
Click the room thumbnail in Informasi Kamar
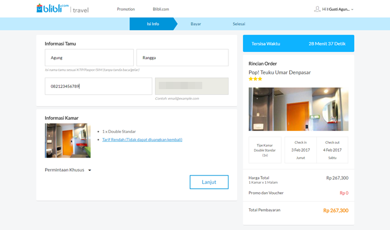(67, 140)
